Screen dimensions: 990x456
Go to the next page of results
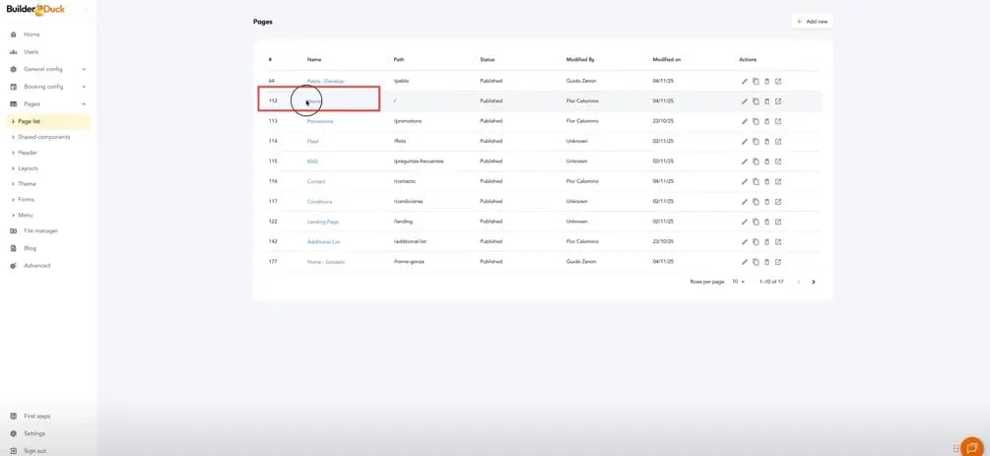813,282
